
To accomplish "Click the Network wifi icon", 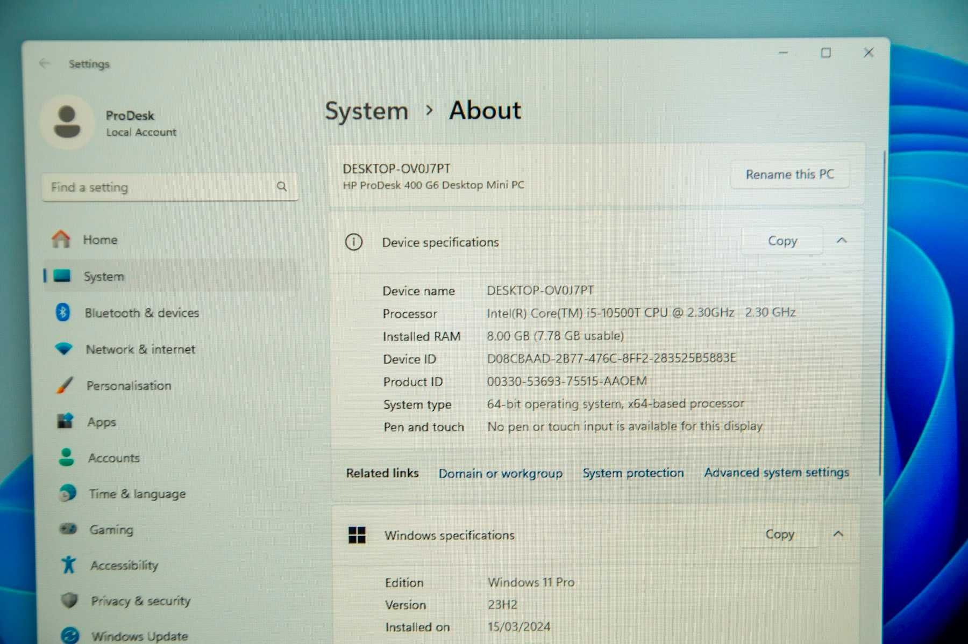I will 63,349.
